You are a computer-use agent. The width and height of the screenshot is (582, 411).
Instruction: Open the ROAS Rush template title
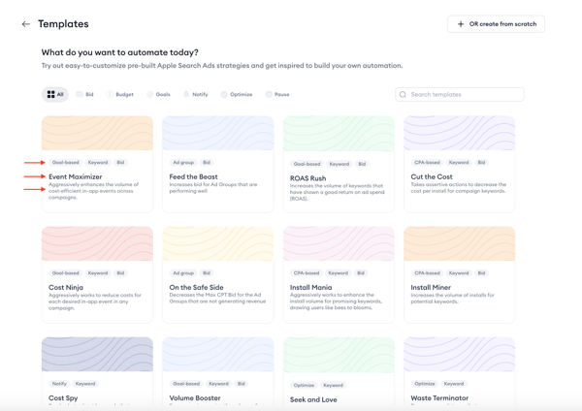coord(308,178)
